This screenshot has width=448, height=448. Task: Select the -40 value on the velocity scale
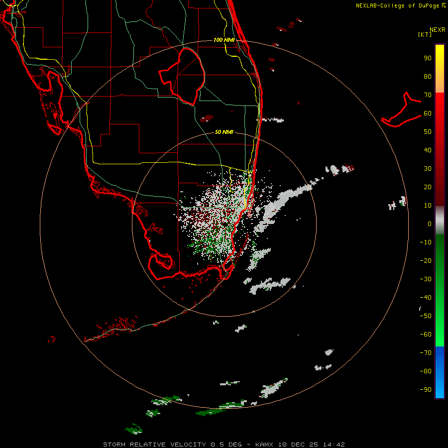tap(426, 298)
